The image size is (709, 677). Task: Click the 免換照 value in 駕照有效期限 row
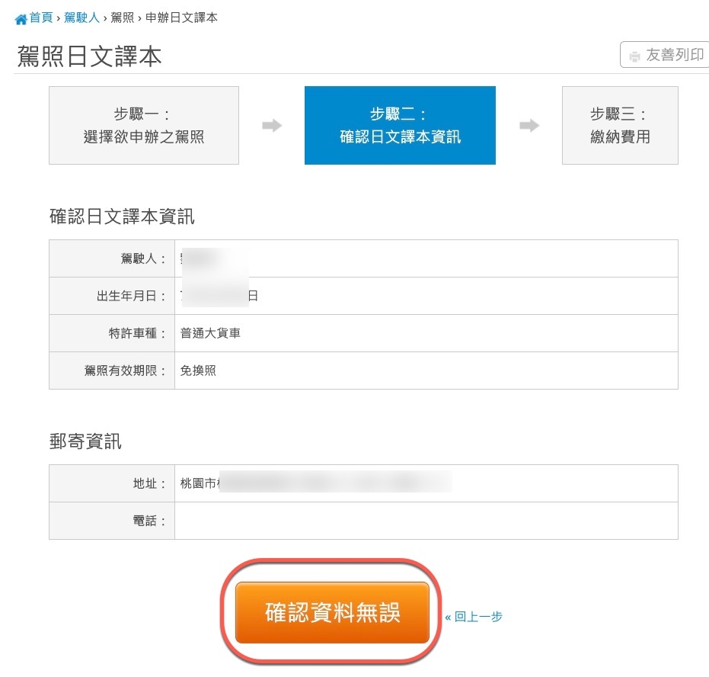(x=199, y=371)
